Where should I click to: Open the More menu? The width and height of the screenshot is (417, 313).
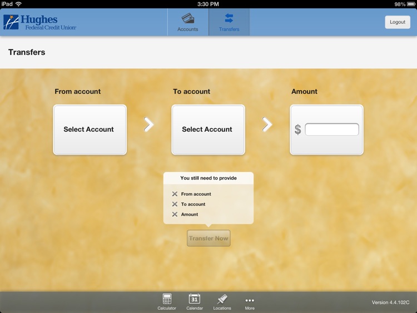pos(250,304)
